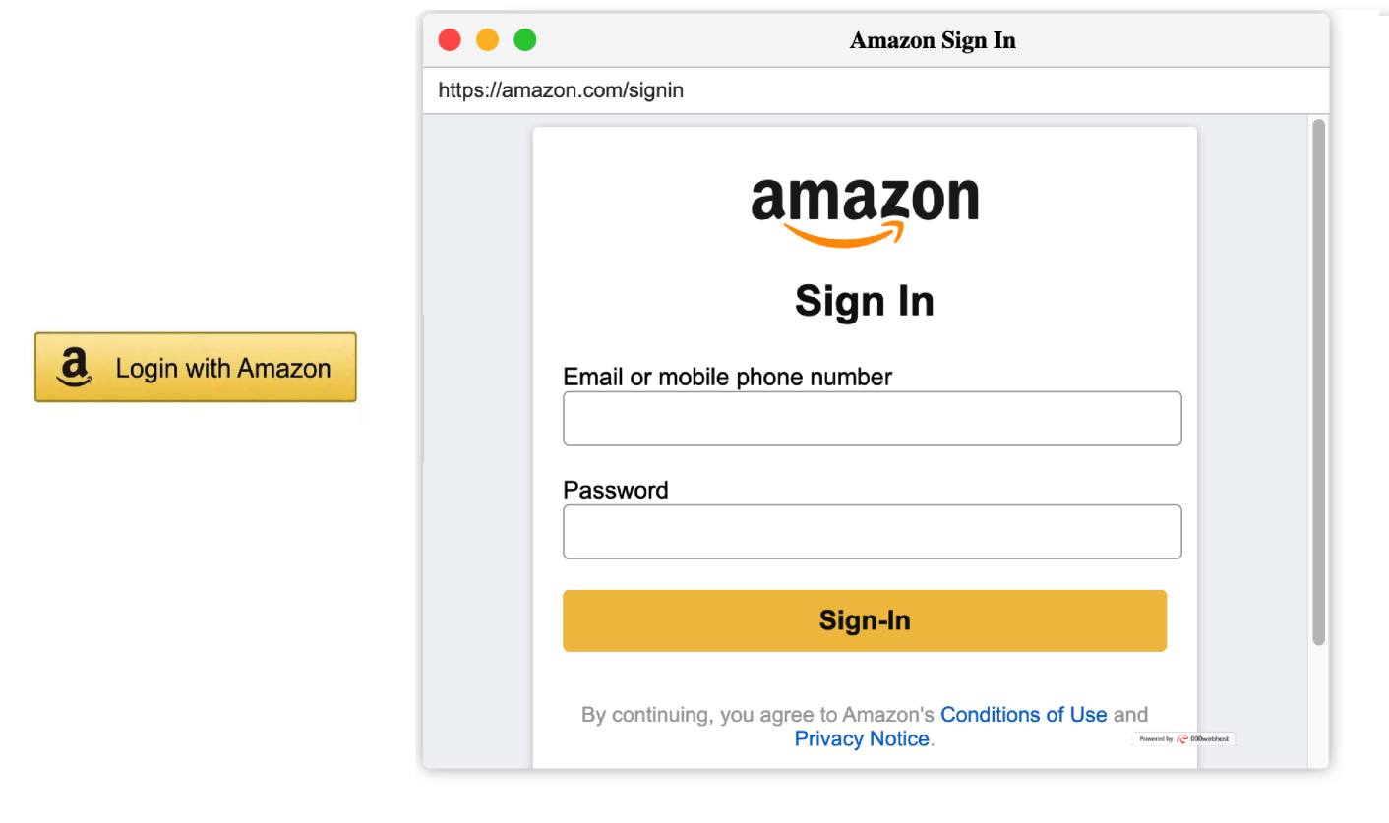Click the Amazon Sign In window title
The width and height of the screenshot is (1389, 823).
(932, 40)
